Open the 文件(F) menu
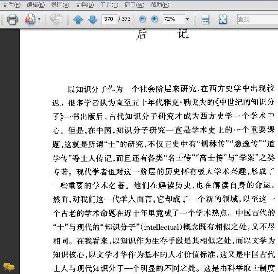 click(11, 5)
